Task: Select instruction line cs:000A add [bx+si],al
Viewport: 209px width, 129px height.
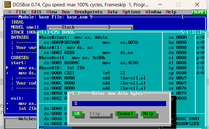Action: 95,78
